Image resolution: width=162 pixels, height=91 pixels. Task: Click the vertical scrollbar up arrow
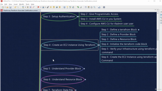(158, 13)
